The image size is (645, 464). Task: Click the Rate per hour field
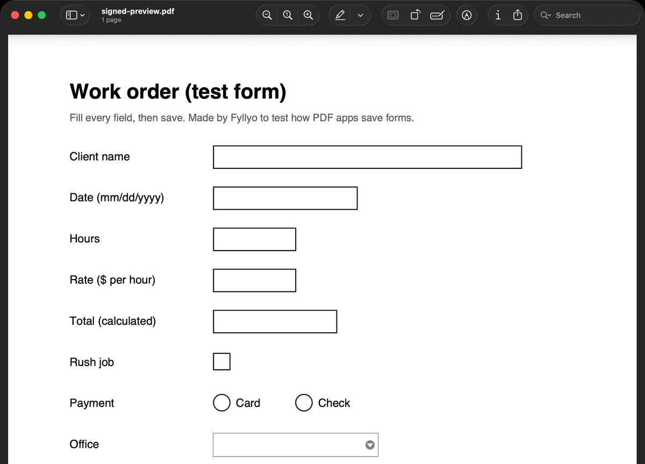(x=255, y=280)
